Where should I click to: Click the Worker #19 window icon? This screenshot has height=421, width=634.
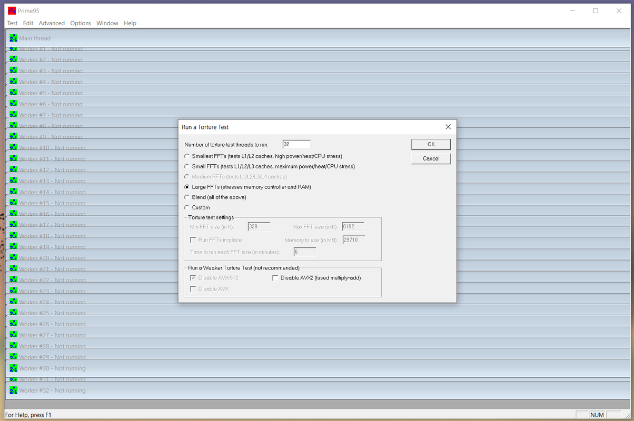pyautogui.click(x=13, y=247)
